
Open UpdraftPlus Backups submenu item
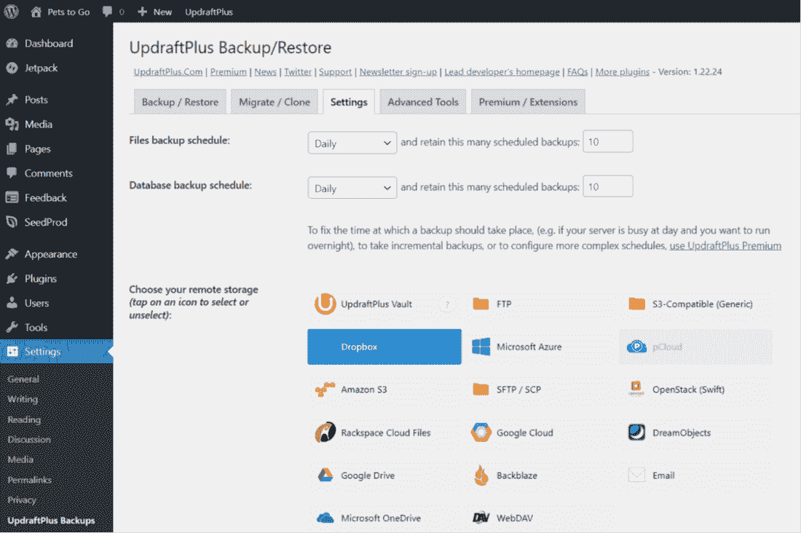tap(51, 520)
